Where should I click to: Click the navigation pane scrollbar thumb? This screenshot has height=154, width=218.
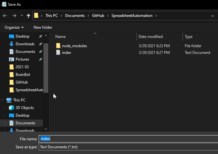click(46, 68)
